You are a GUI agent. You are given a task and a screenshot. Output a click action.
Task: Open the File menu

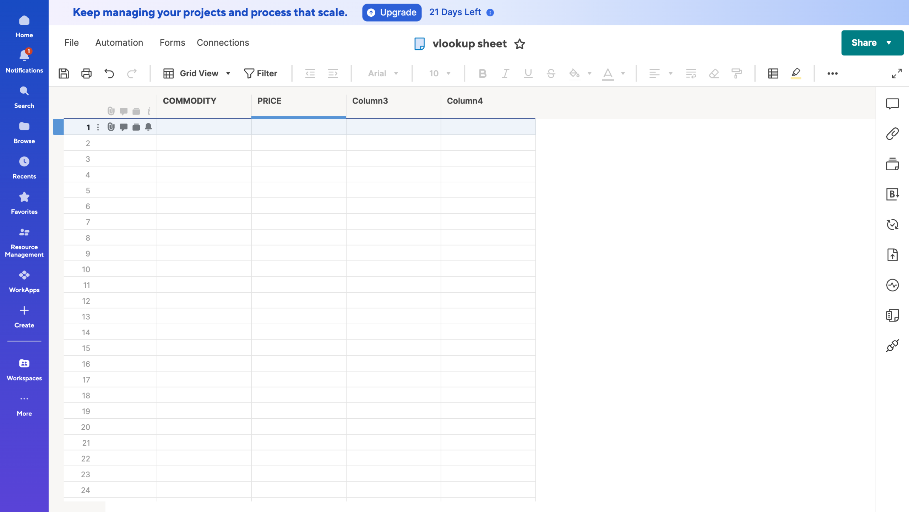[71, 43]
